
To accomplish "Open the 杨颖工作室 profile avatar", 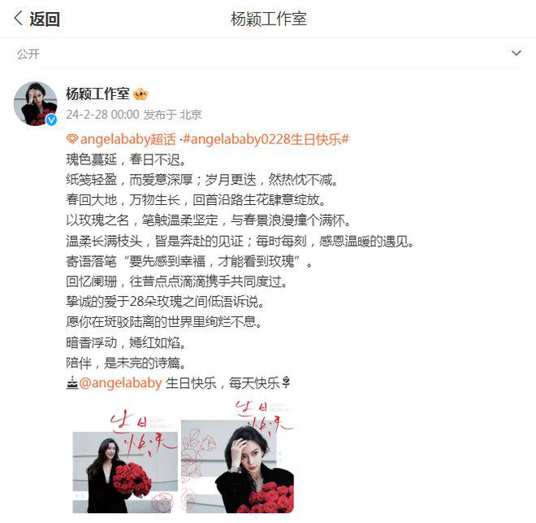I will (x=36, y=104).
